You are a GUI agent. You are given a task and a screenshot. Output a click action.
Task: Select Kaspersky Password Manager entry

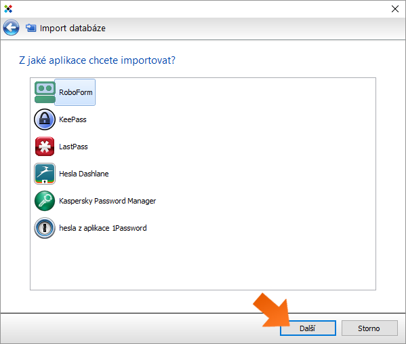click(x=108, y=201)
